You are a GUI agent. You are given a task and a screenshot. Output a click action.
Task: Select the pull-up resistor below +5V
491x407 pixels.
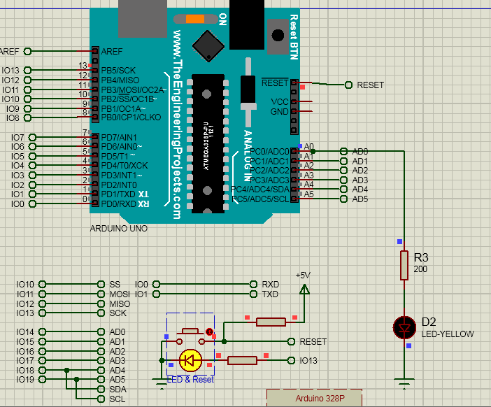pyautogui.click(x=271, y=322)
